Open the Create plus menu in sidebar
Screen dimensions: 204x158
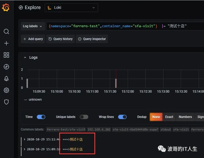point(6,43)
